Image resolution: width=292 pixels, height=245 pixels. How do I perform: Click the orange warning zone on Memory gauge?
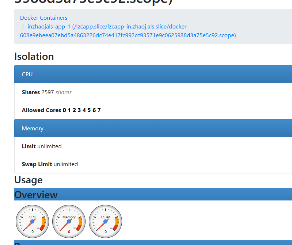(x=81, y=221)
